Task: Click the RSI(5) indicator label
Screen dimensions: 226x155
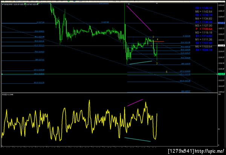Action: pyautogui.click(x=8, y=95)
